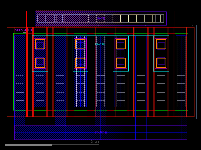Select the top-left orange contact via square

(x=40, y=44)
